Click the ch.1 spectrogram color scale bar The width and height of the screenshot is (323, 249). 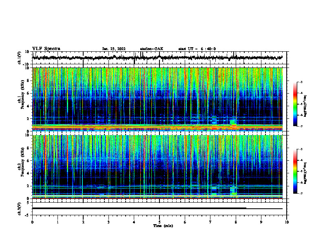(295, 104)
